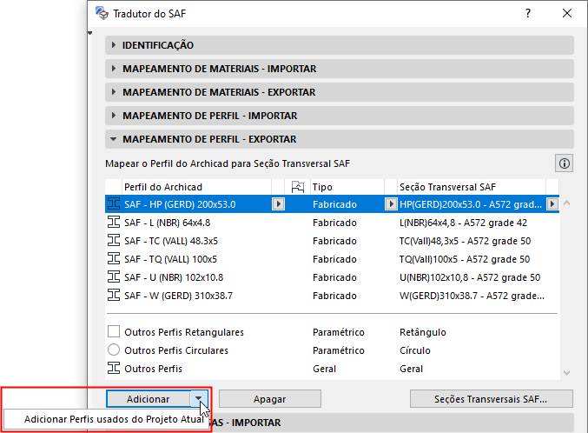Click the profile icon of SAF - HP (GERD) 200x53.0
The width and height of the screenshot is (588, 433).
click(x=114, y=204)
